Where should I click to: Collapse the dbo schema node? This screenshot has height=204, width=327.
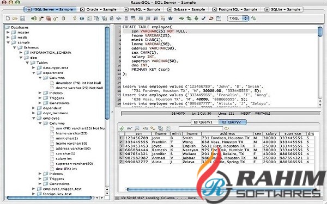click(21, 58)
